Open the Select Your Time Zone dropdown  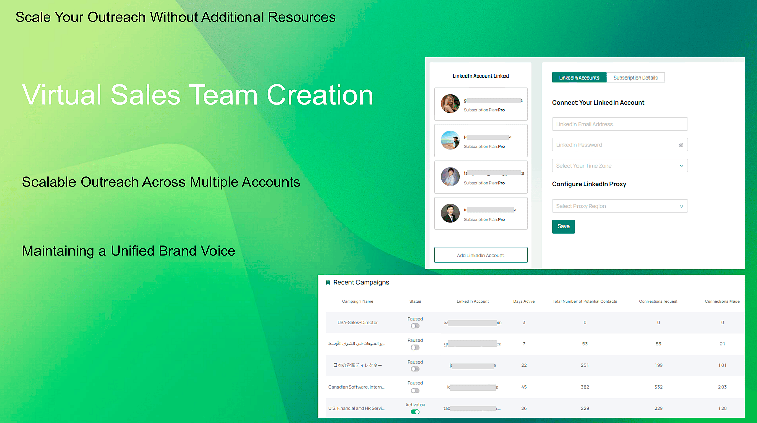click(x=620, y=166)
